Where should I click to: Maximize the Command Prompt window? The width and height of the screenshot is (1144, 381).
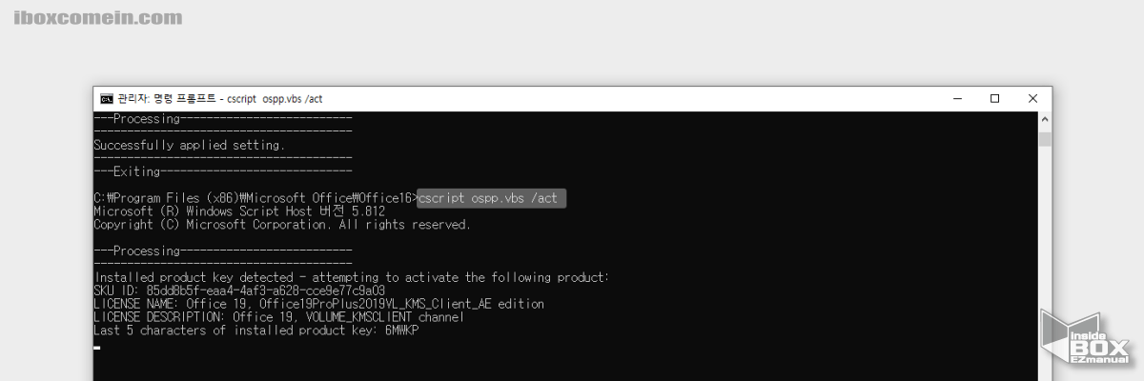(994, 99)
